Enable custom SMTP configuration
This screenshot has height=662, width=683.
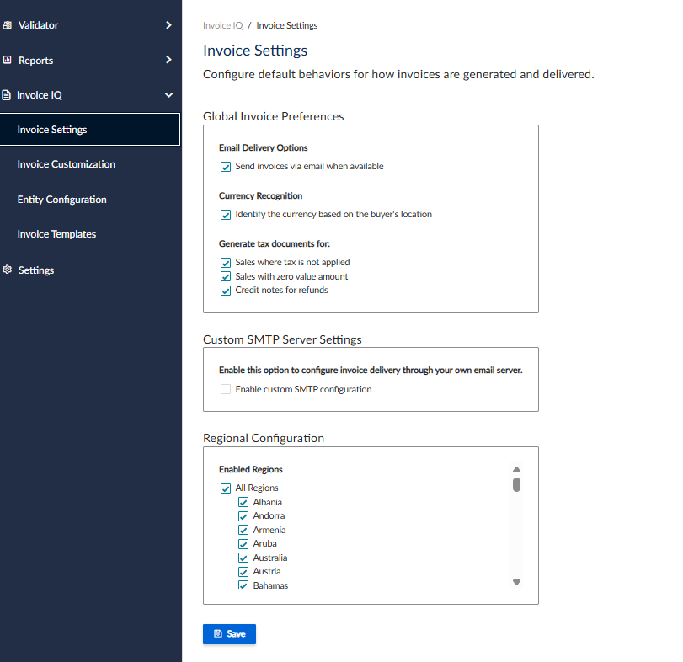coord(226,389)
